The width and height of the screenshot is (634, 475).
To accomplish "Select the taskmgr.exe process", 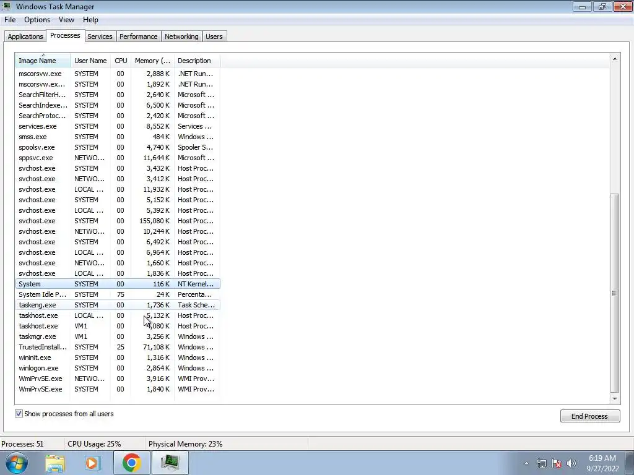I will [x=118, y=336].
